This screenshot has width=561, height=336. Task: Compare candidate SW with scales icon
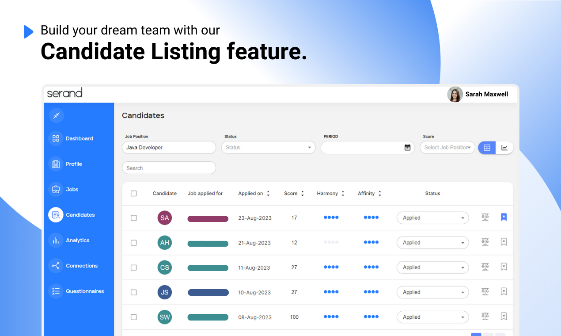click(x=485, y=316)
